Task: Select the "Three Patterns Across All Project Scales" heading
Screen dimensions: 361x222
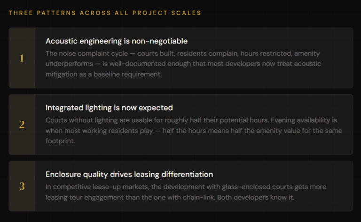Action: (104, 13)
